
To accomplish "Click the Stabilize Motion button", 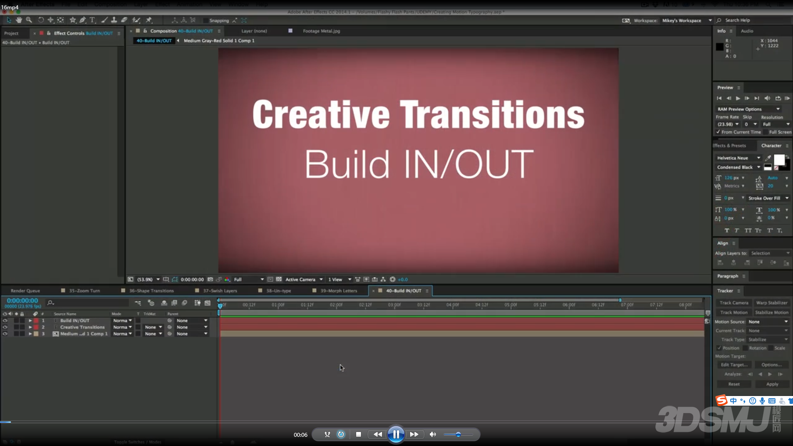I will coord(772,313).
